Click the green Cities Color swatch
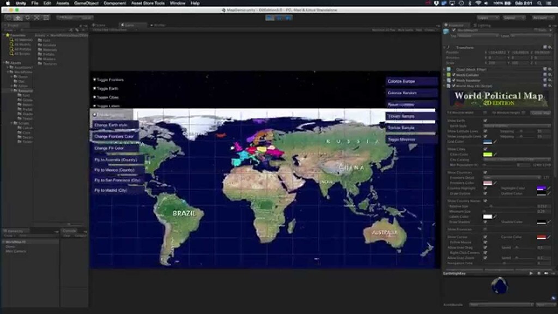 tap(487, 154)
